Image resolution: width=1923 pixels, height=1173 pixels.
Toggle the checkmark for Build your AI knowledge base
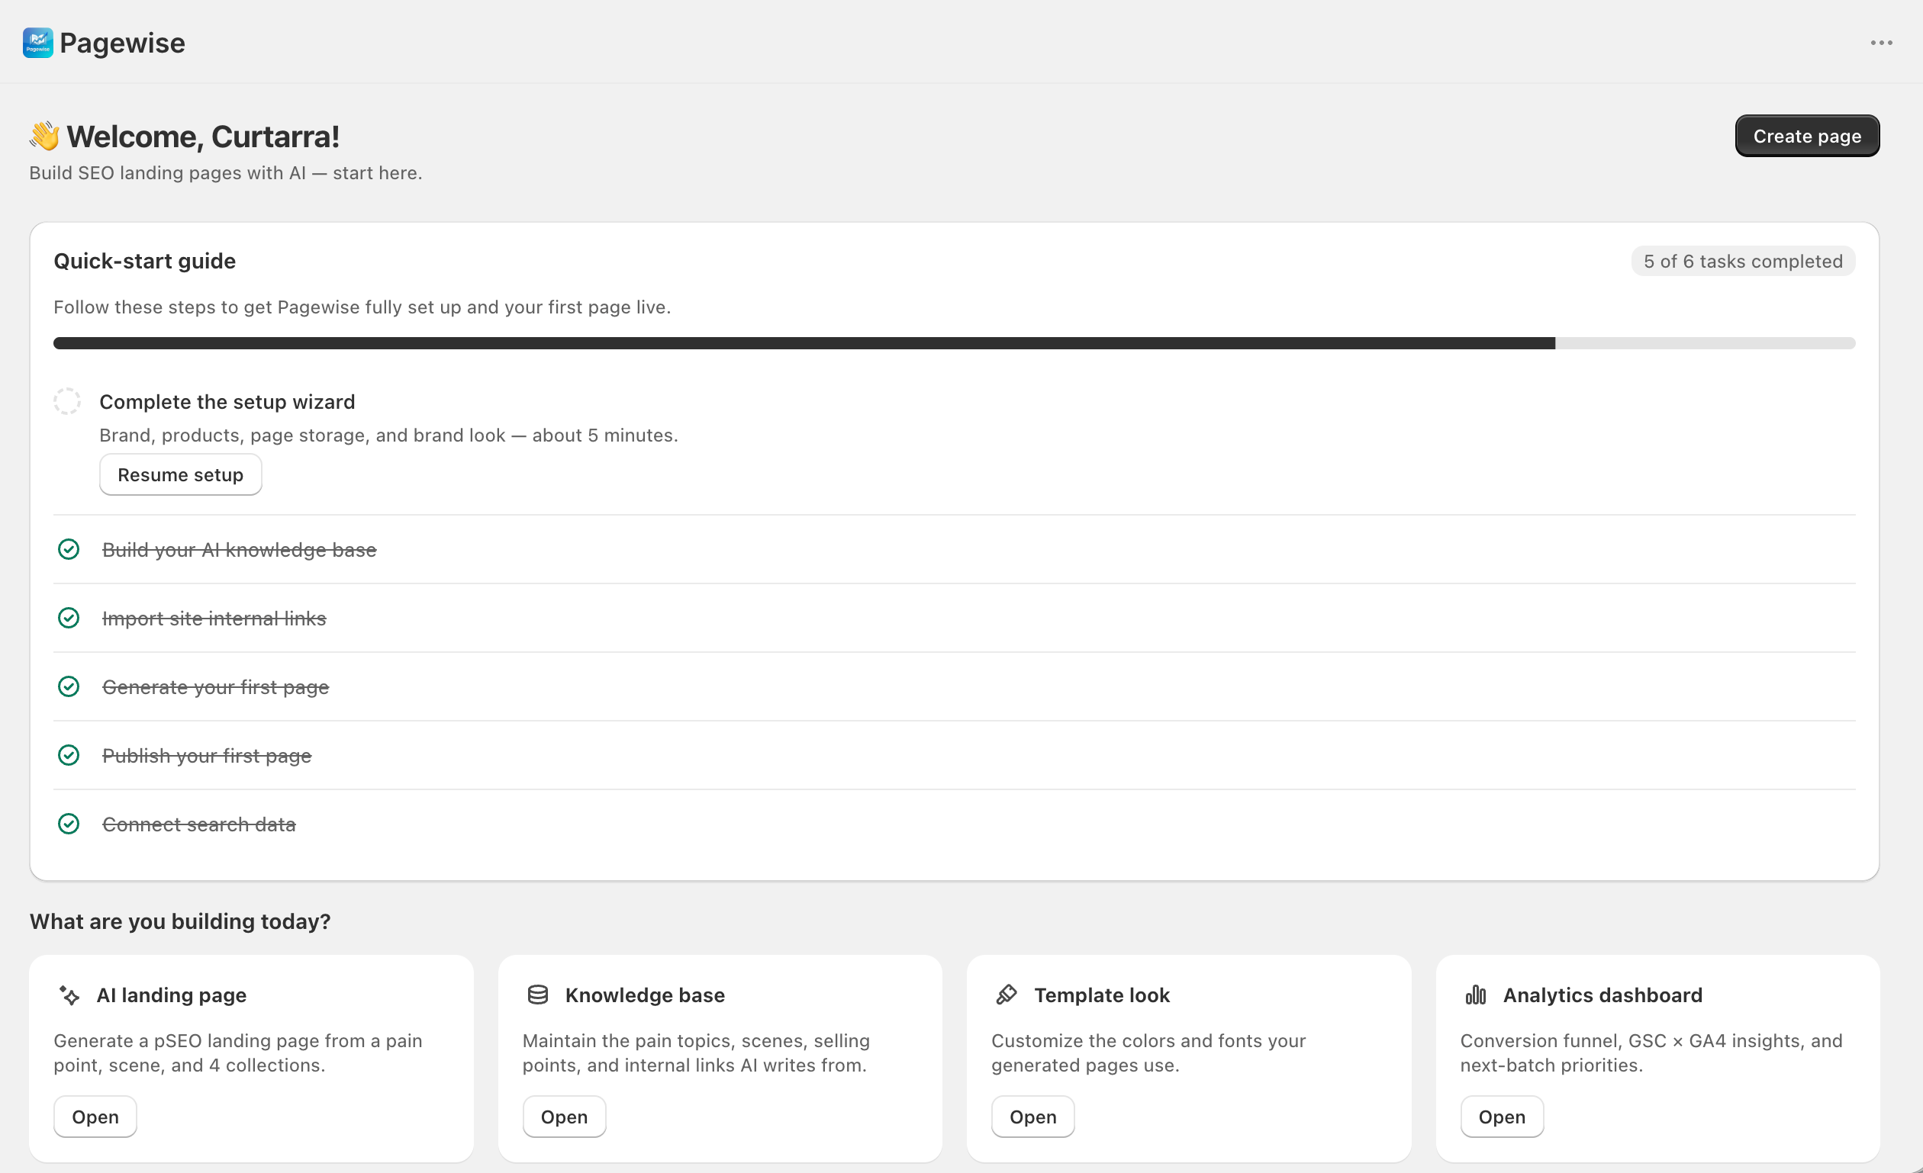(69, 550)
